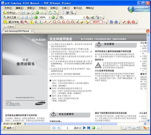Open the 工具(T) menu
The image size is (151, 135).
[x=66, y=8]
